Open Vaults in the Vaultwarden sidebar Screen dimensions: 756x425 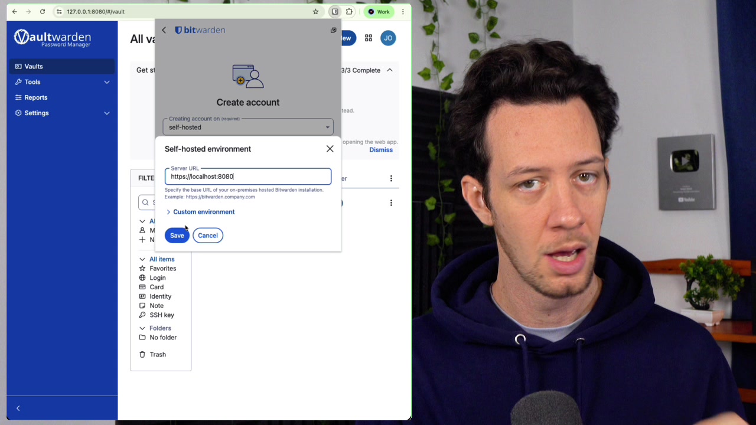(62, 67)
